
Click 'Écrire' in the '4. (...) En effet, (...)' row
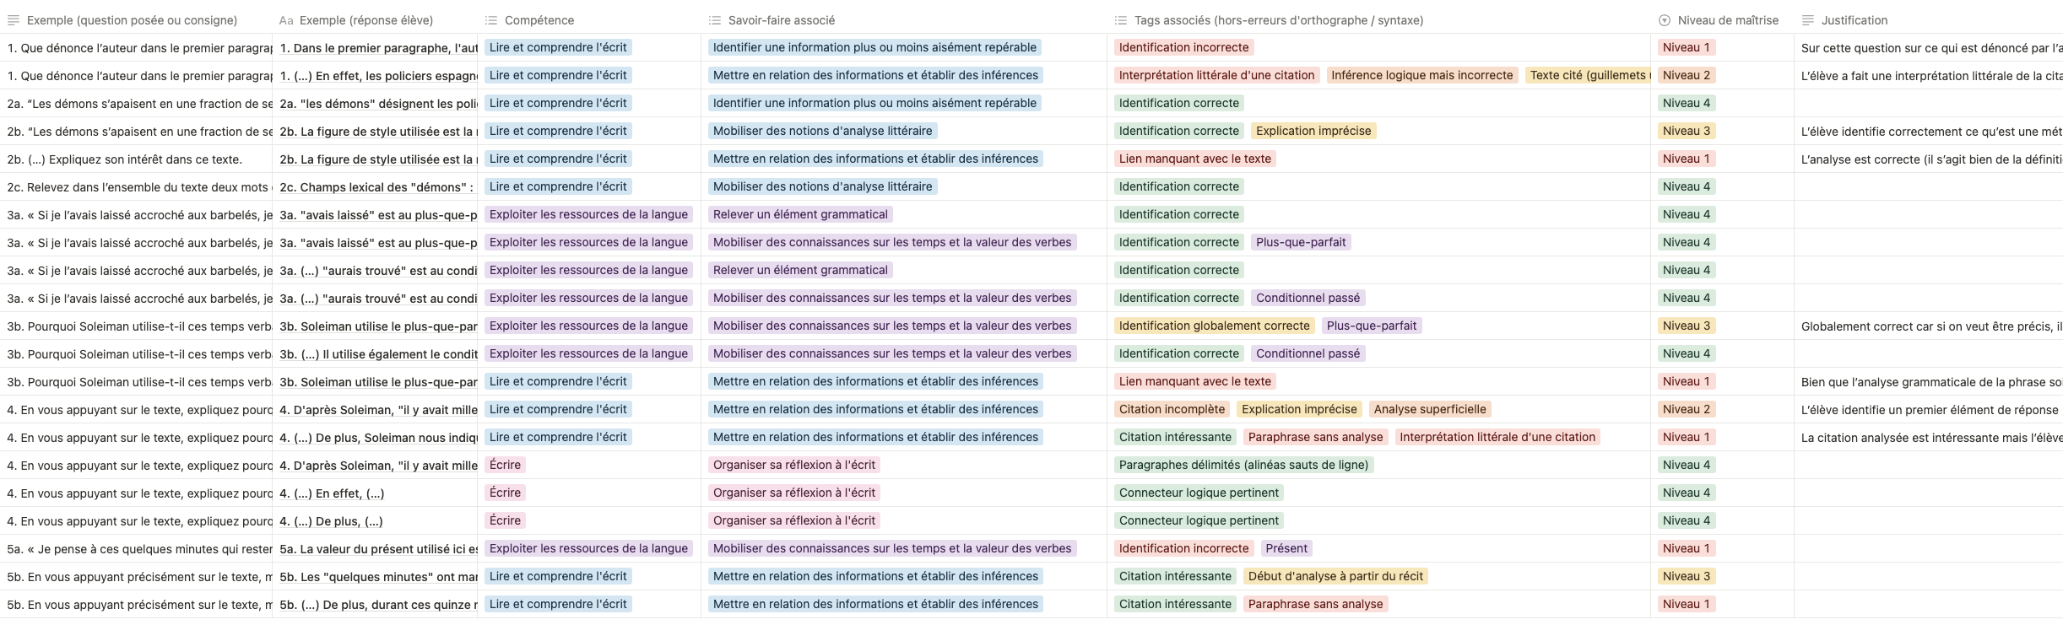505,493
